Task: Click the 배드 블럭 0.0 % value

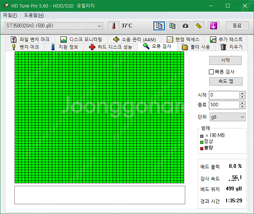Action: [x=235, y=166]
